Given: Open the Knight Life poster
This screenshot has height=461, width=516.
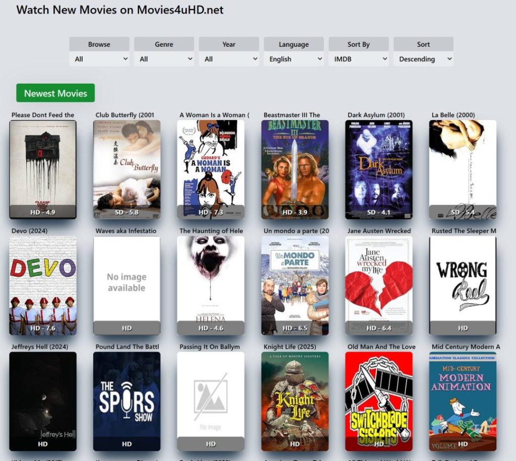Looking at the screenshot, I should 295,402.
